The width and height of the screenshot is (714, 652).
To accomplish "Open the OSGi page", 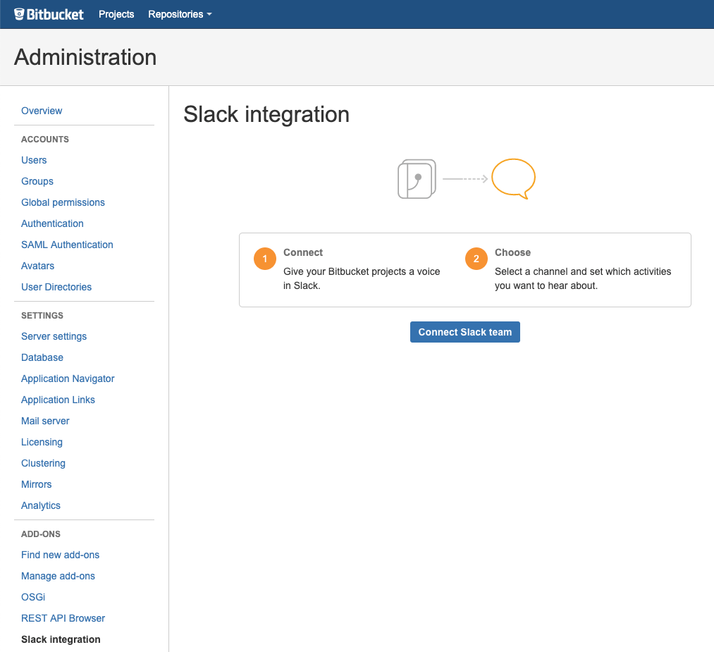I will 33,597.
